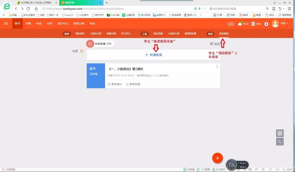Open the FLASH bookmark in bookmarks bar

point(113,15)
